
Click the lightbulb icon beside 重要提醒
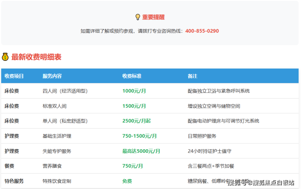[x=137, y=17]
